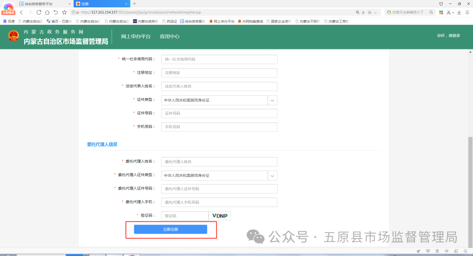Viewport: 473px width, 256px height.
Task: Open the browser hamburger menu icon
Action: tap(467, 12)
